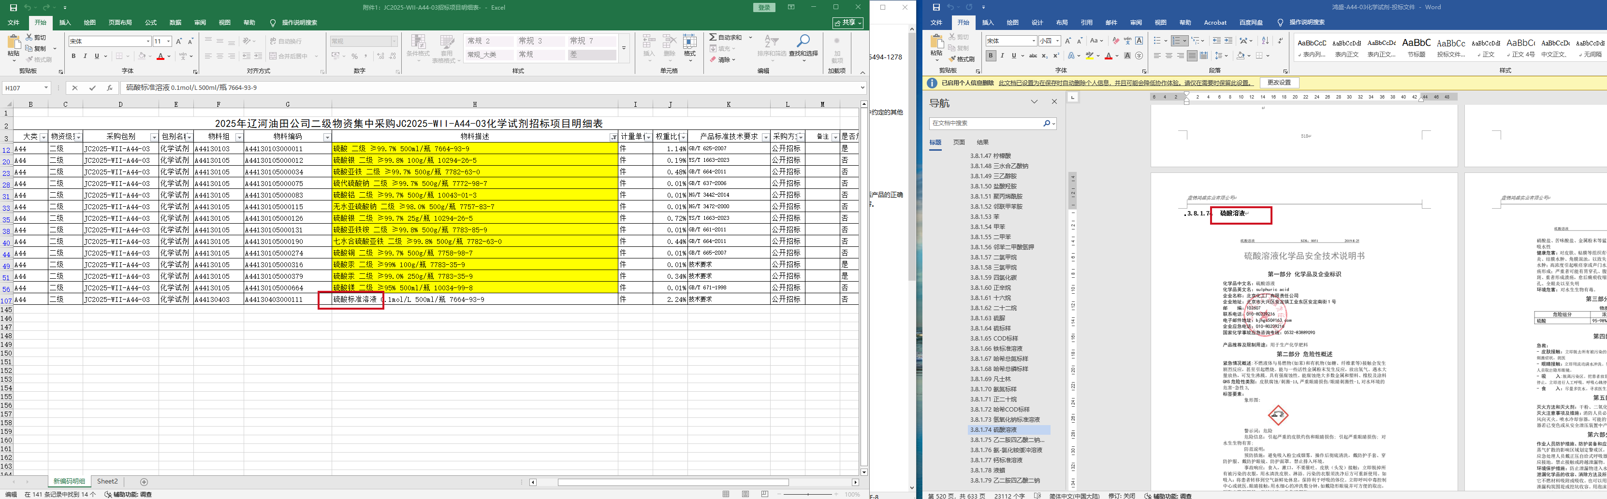This screenshot has height=499, width=1607.
Task: Switch to Sheet2 tab
Action: [107, 482]
